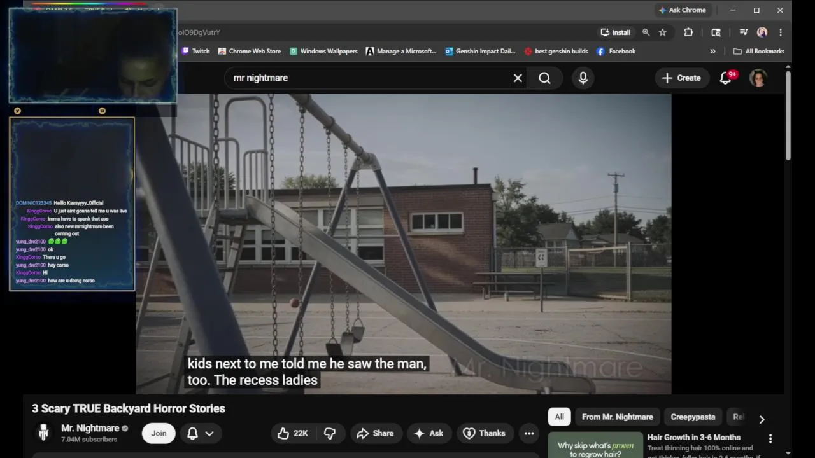Show more filter chips with right arrow
The image size is (815, 458).
762,419
